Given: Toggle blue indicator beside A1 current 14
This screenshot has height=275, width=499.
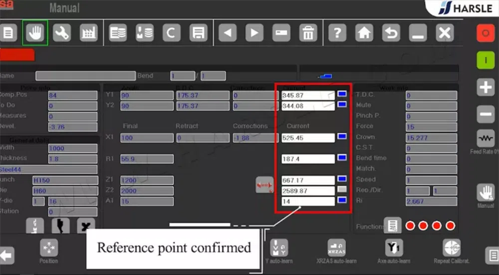Looking at the screenshot, I should (x=342, y=200).
